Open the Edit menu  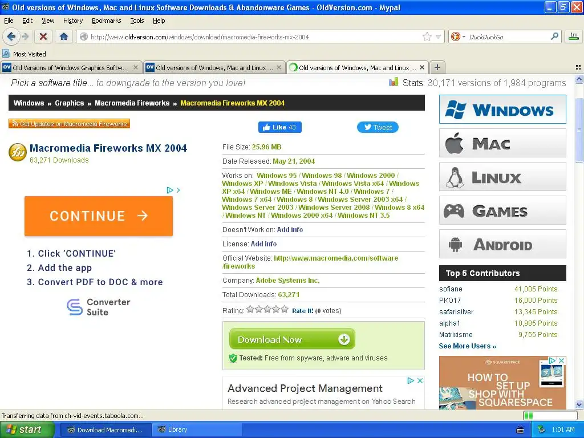click(x=27, y=21)
